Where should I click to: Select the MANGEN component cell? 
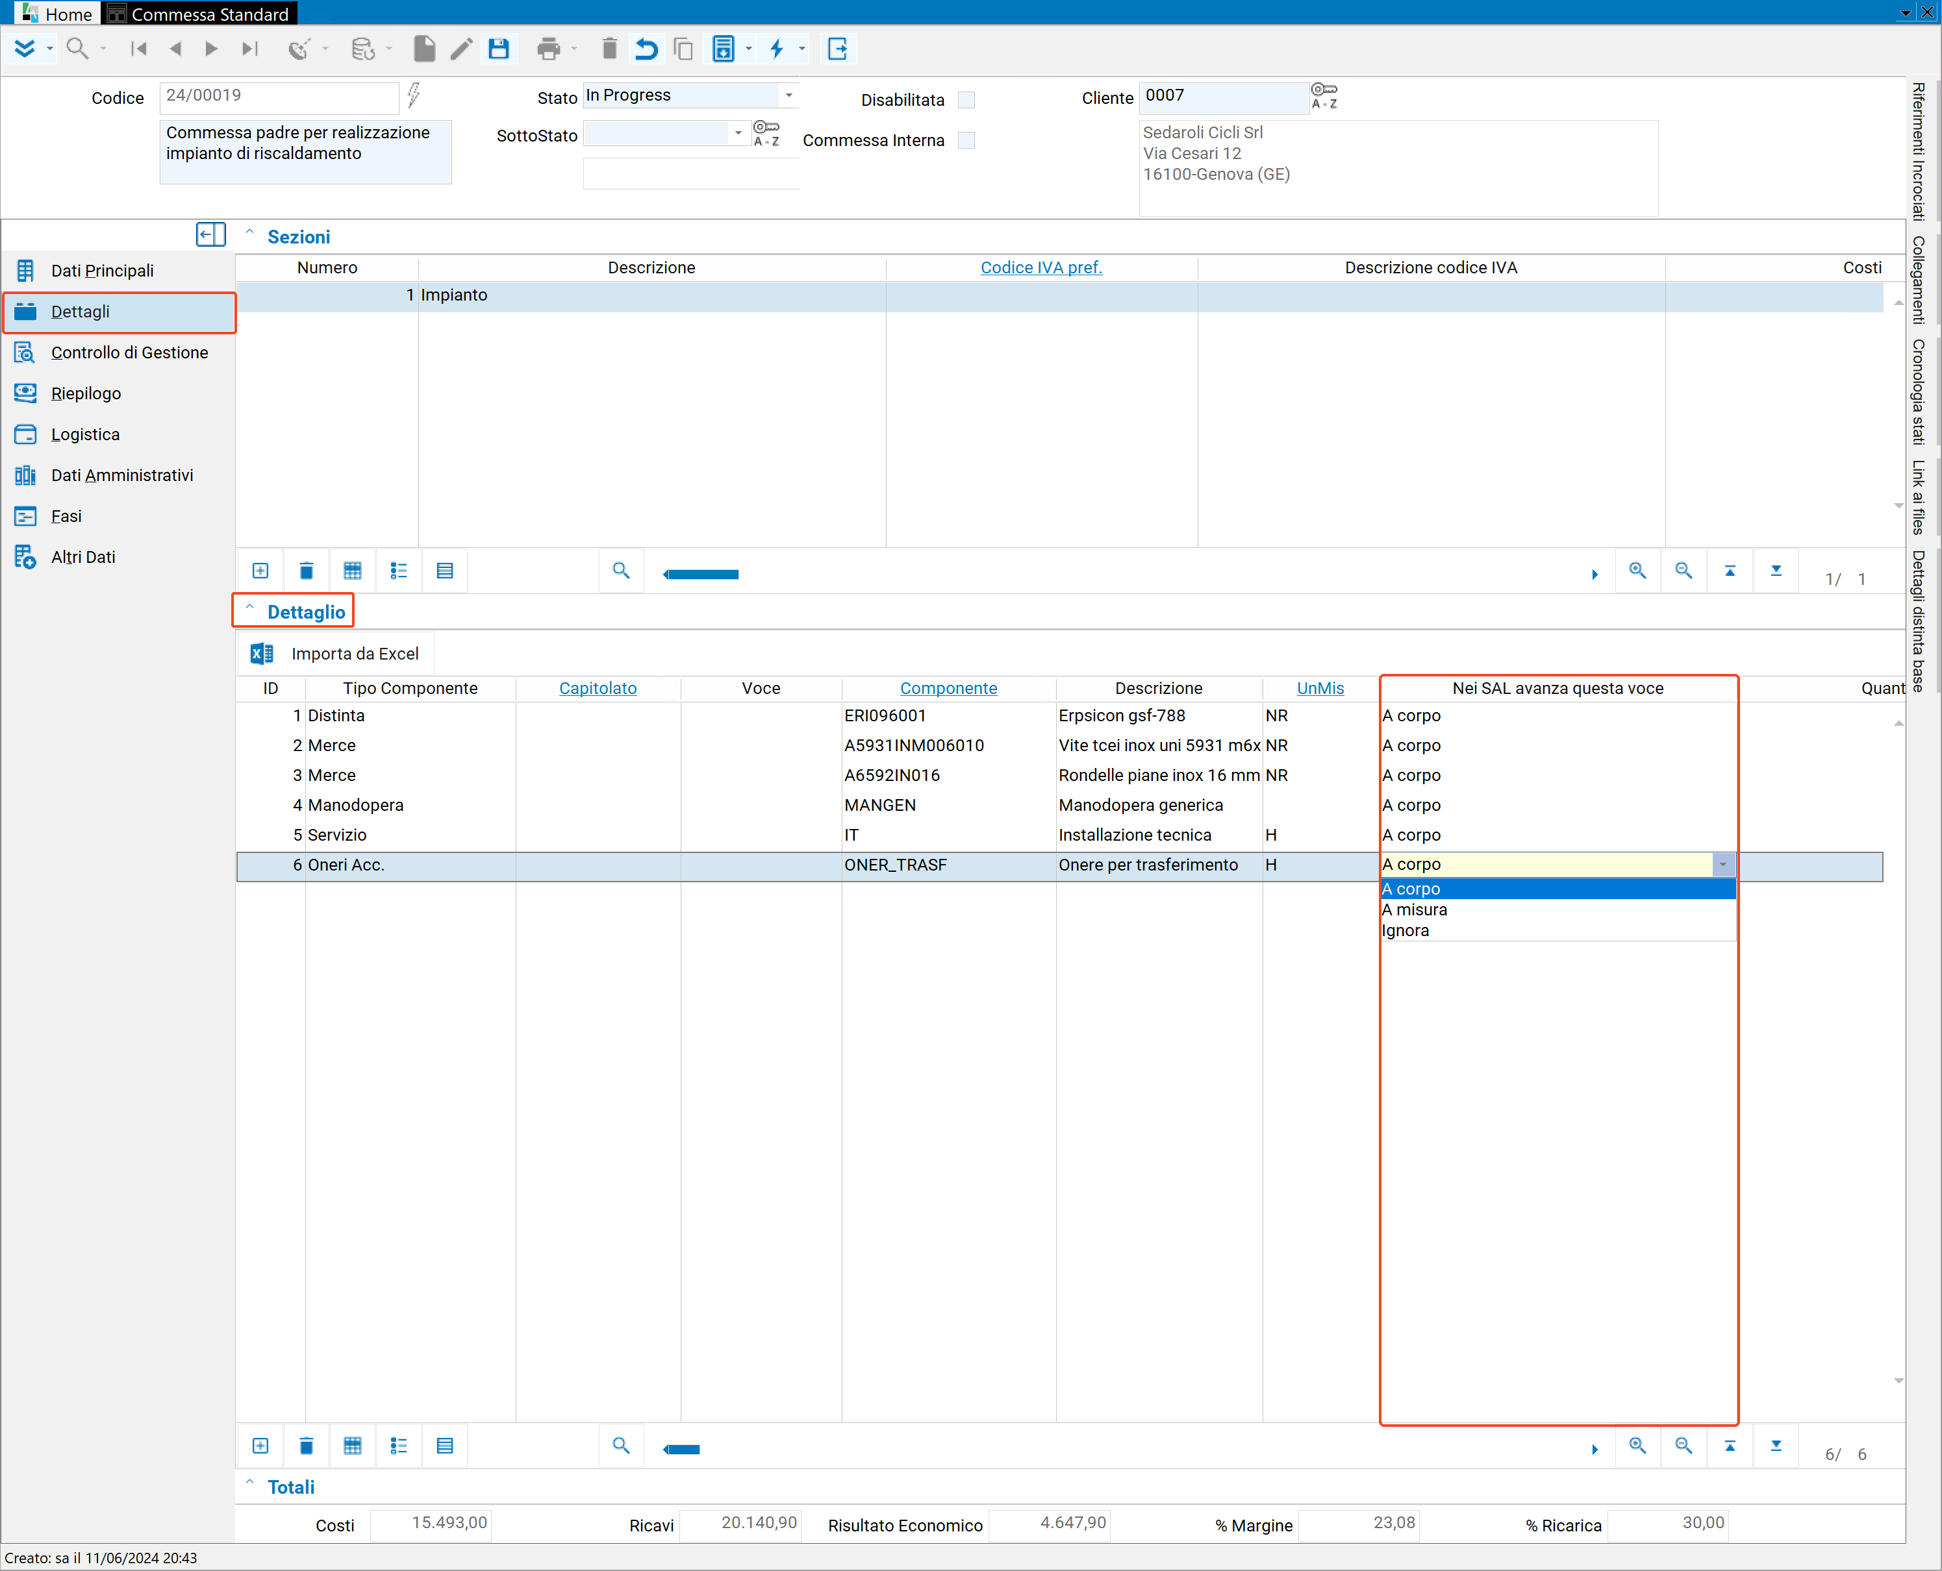pos(948,806)
